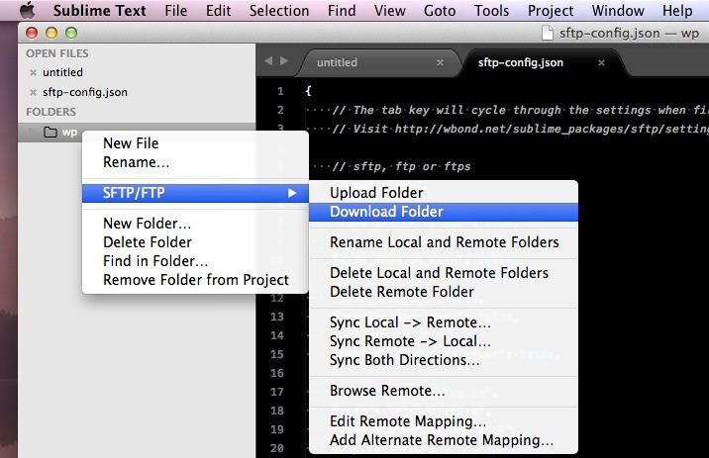Go to previous tab with left arrow
The width and height of the screenshot is (709, 458).
pos(268,60)
